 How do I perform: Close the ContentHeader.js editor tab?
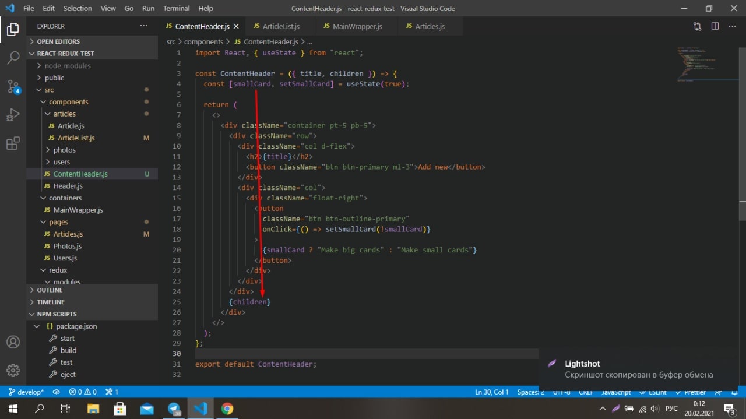[236, 26]
